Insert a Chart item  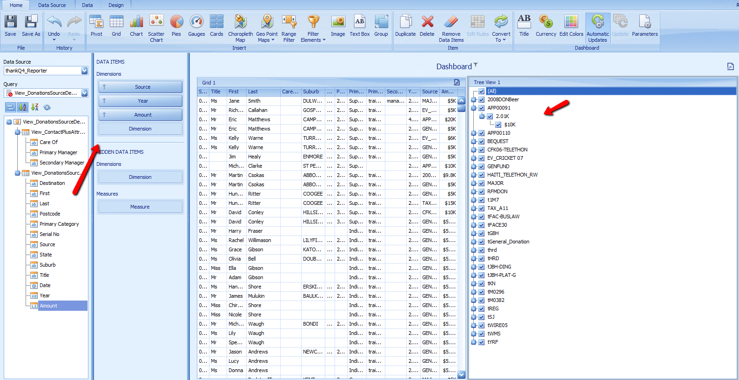click(136, 26)
